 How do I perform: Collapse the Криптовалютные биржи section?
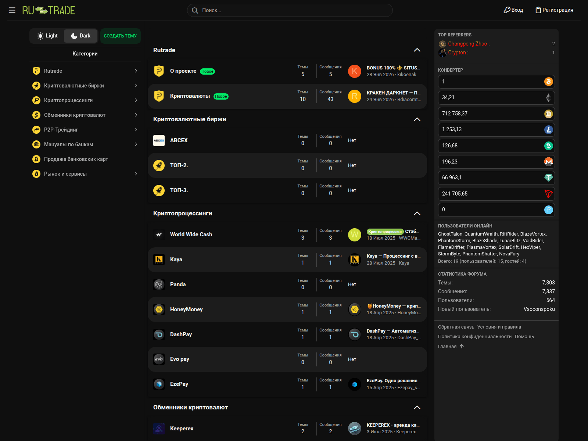417,119
